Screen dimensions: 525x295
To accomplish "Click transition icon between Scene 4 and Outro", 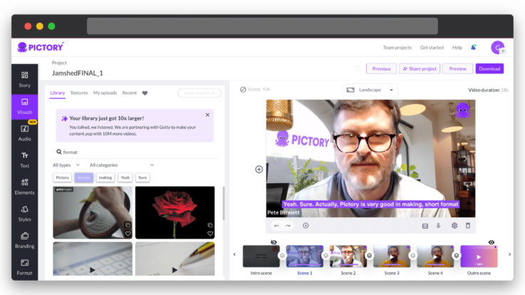I will pos(457,256).
